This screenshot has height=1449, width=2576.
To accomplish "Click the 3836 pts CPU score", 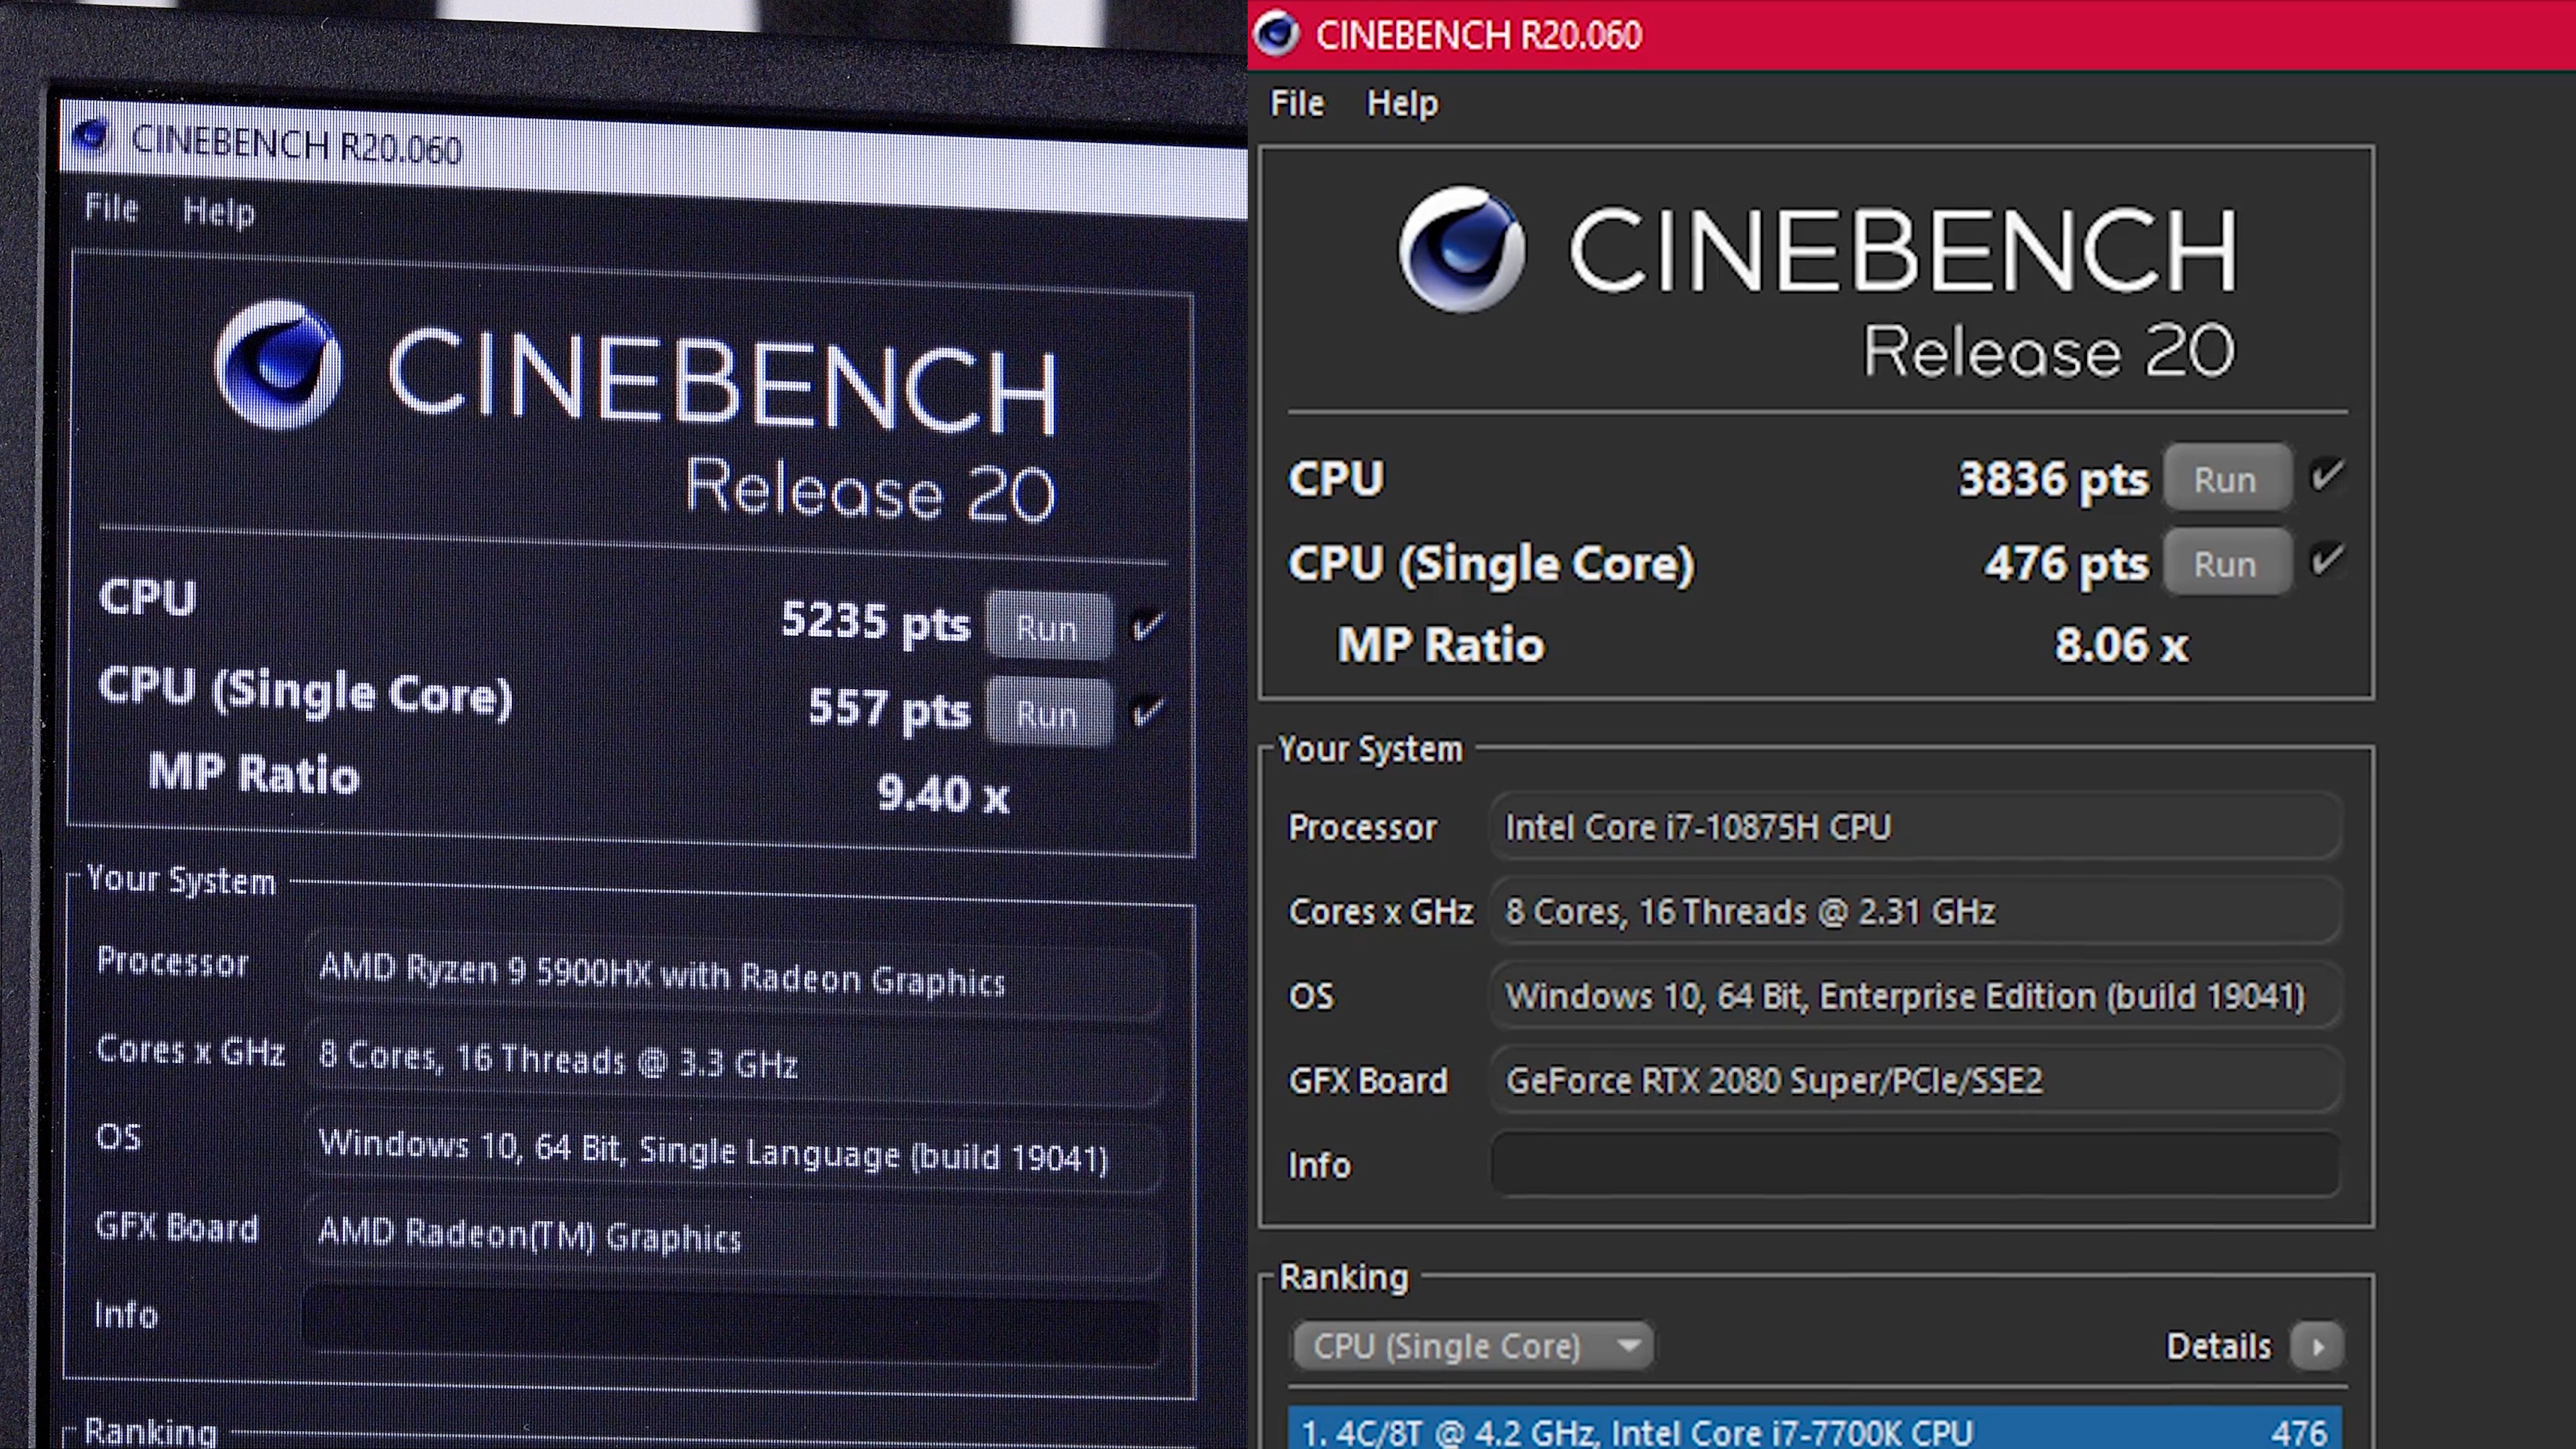I will (x=2053, y=479).
